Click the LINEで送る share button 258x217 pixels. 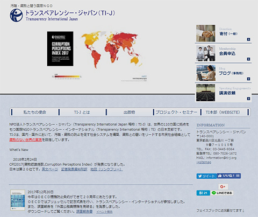(x=222, y=193)
